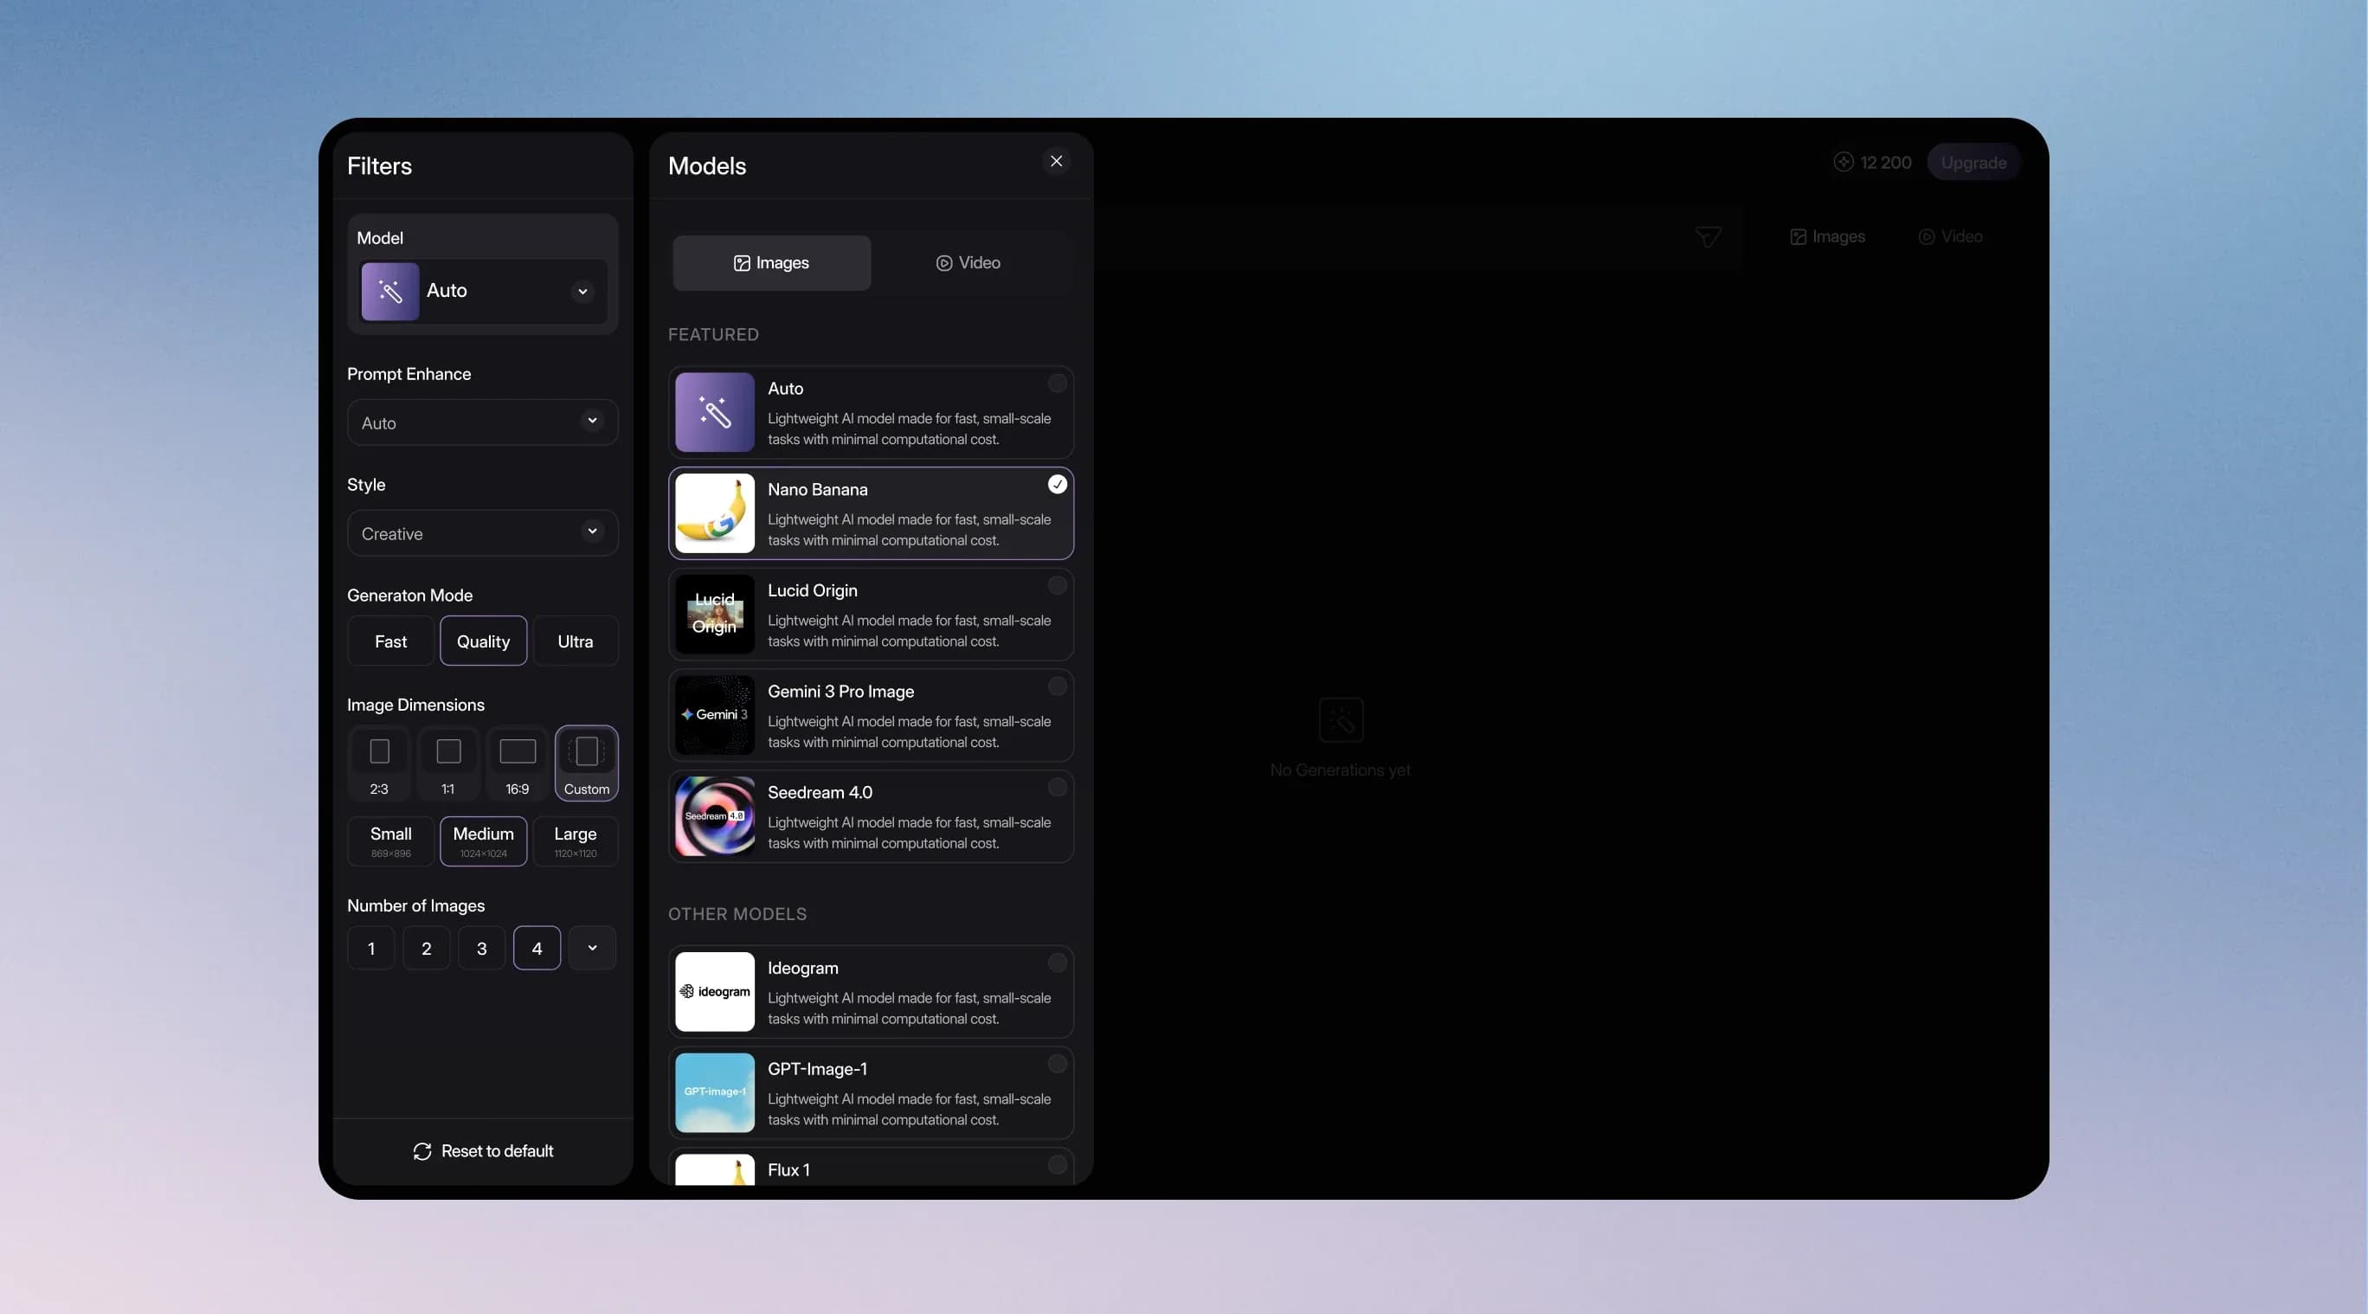Click Reset to default

pyautogui.click(x=483, y=1151)
